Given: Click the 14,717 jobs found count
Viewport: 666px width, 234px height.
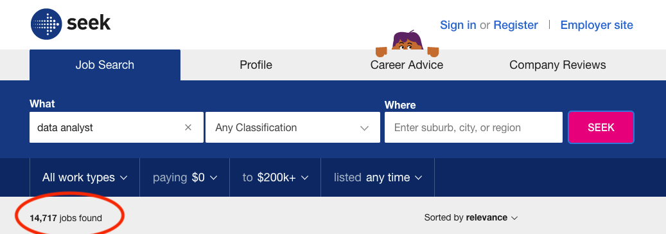Looking at the screenshot, I should [66, 219].
